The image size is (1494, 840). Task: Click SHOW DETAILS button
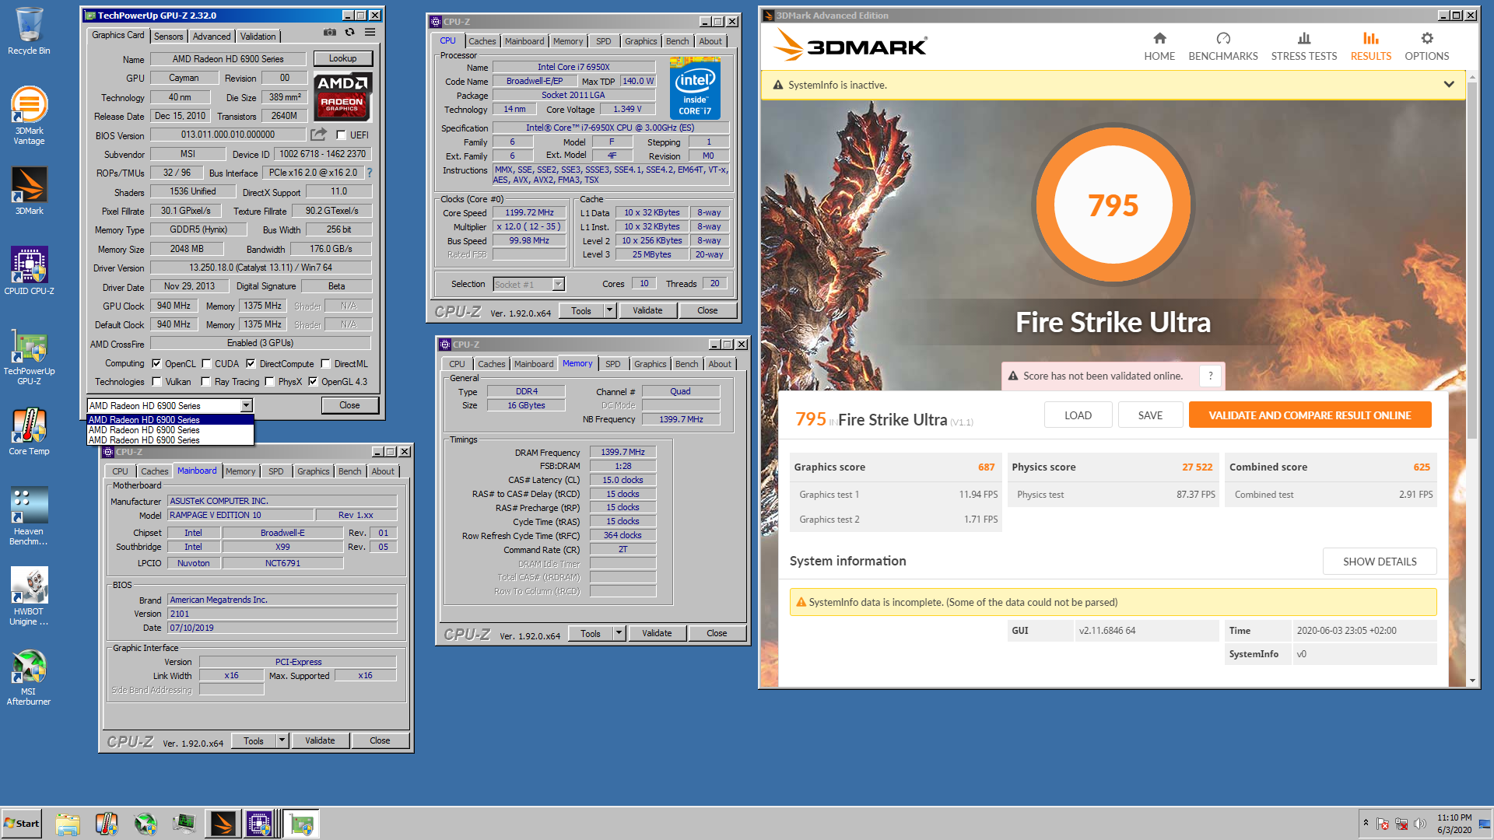coord(1380,562)
